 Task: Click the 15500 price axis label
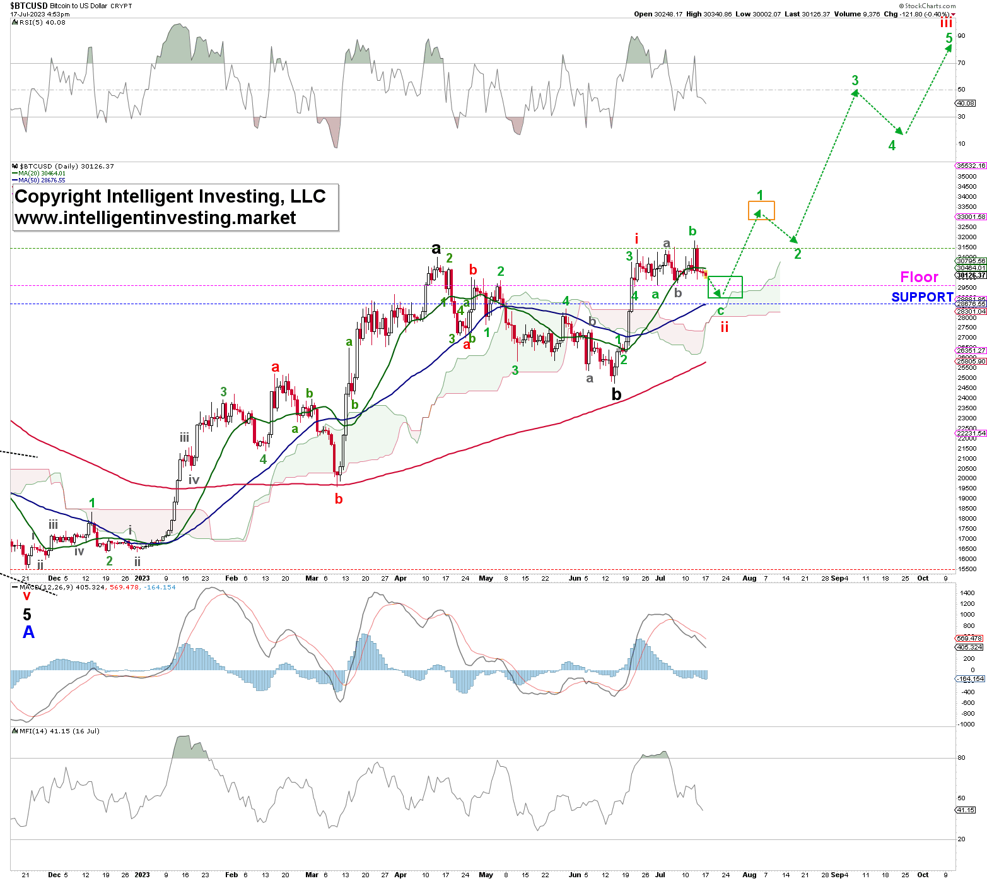tap(967, 569)
